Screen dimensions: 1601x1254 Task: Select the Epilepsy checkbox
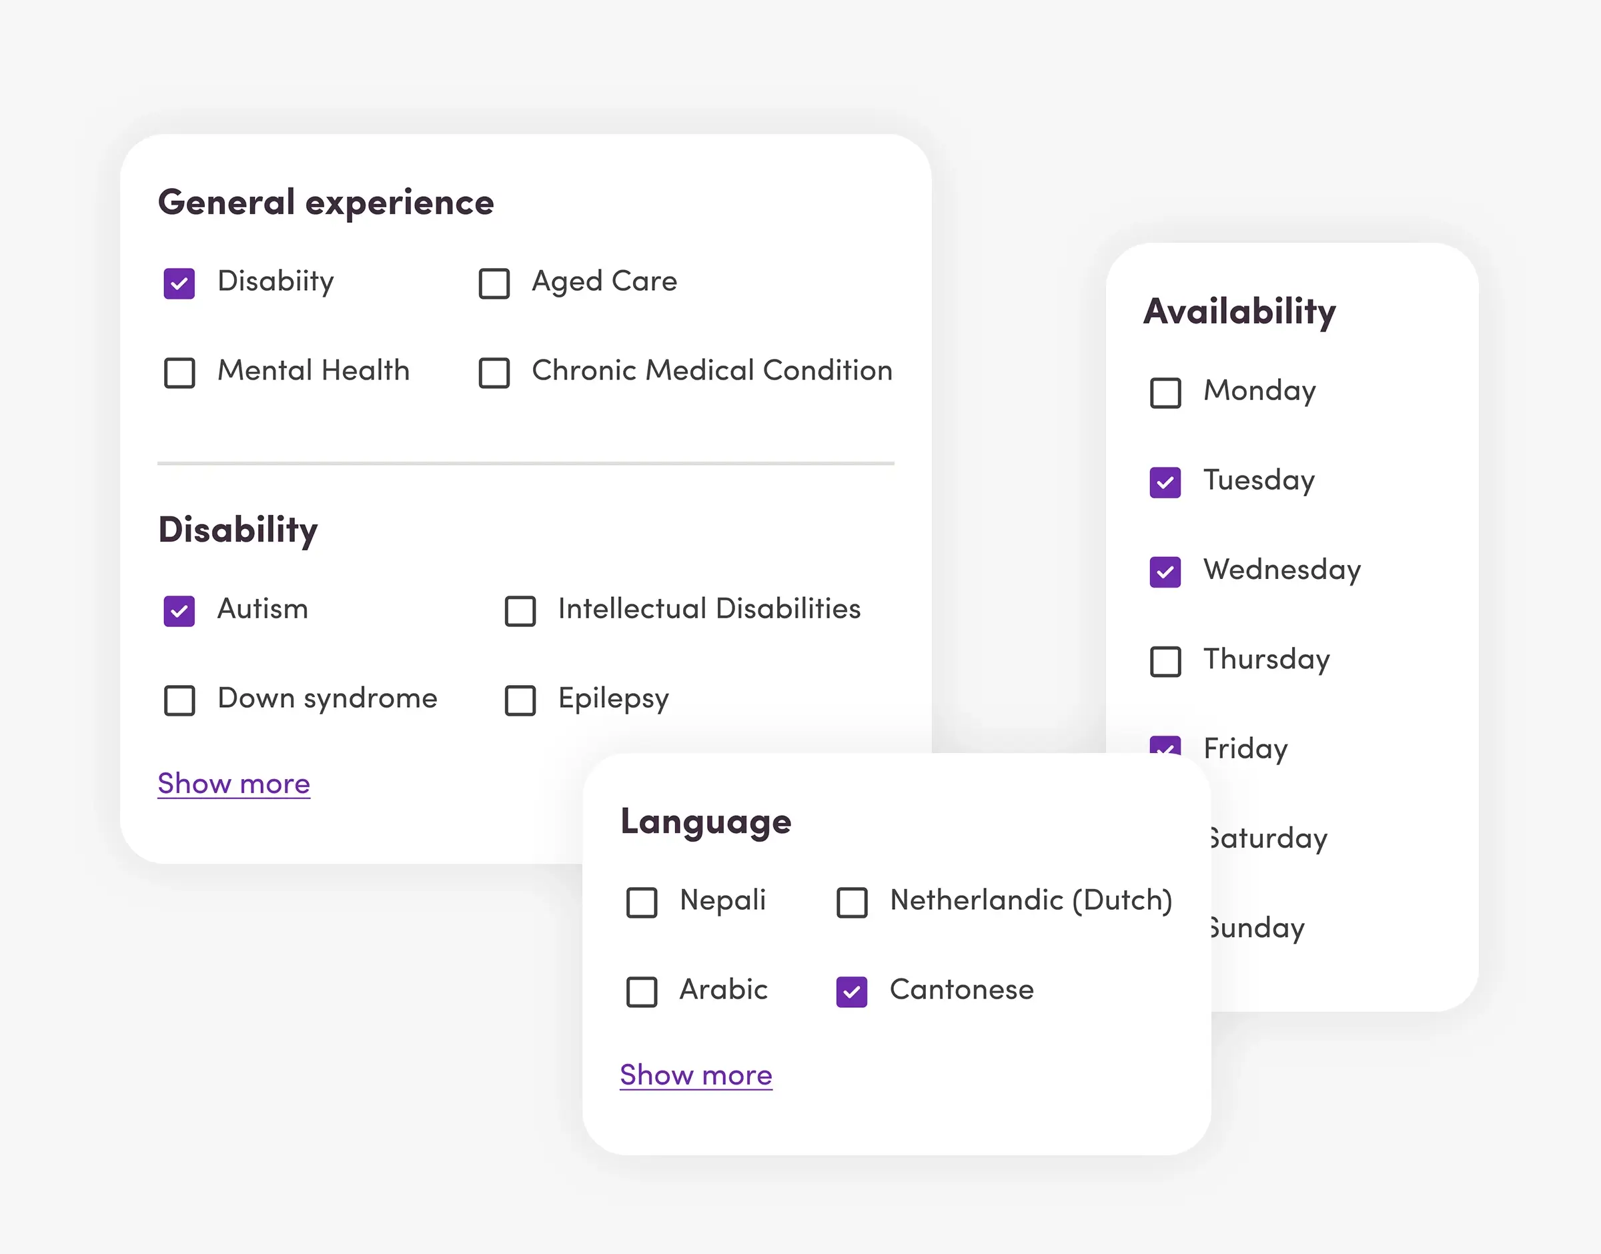(x=520, y=700)
